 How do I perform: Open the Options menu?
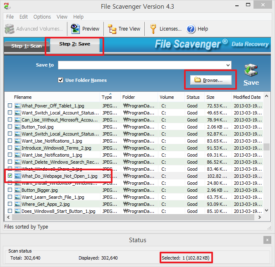42,17
